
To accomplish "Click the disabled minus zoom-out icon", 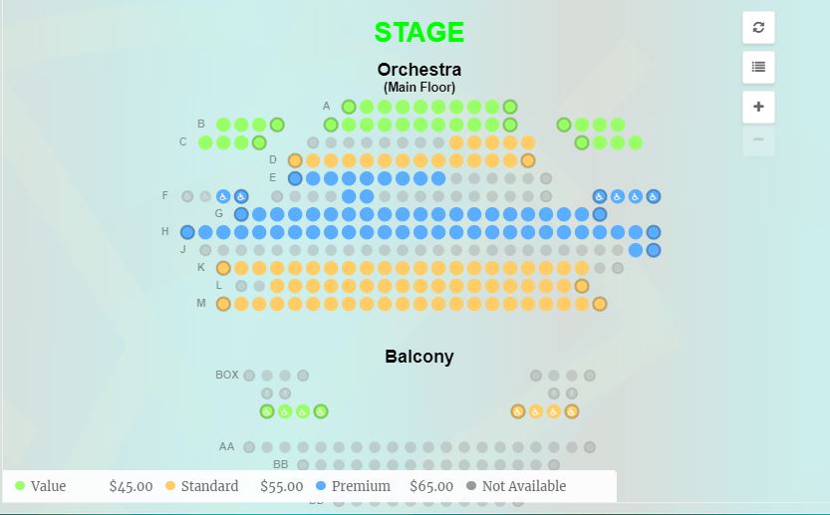I will tap(758, 139).
